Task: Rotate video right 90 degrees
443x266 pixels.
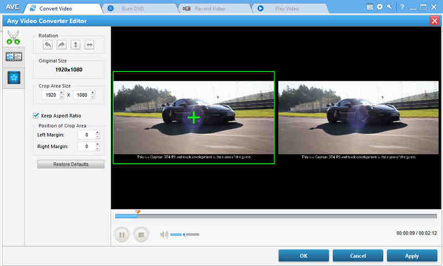Action: pos(61,45)
